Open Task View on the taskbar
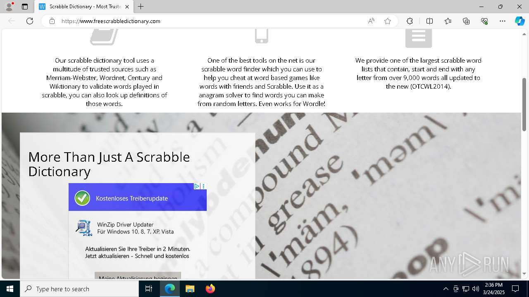 149,289
